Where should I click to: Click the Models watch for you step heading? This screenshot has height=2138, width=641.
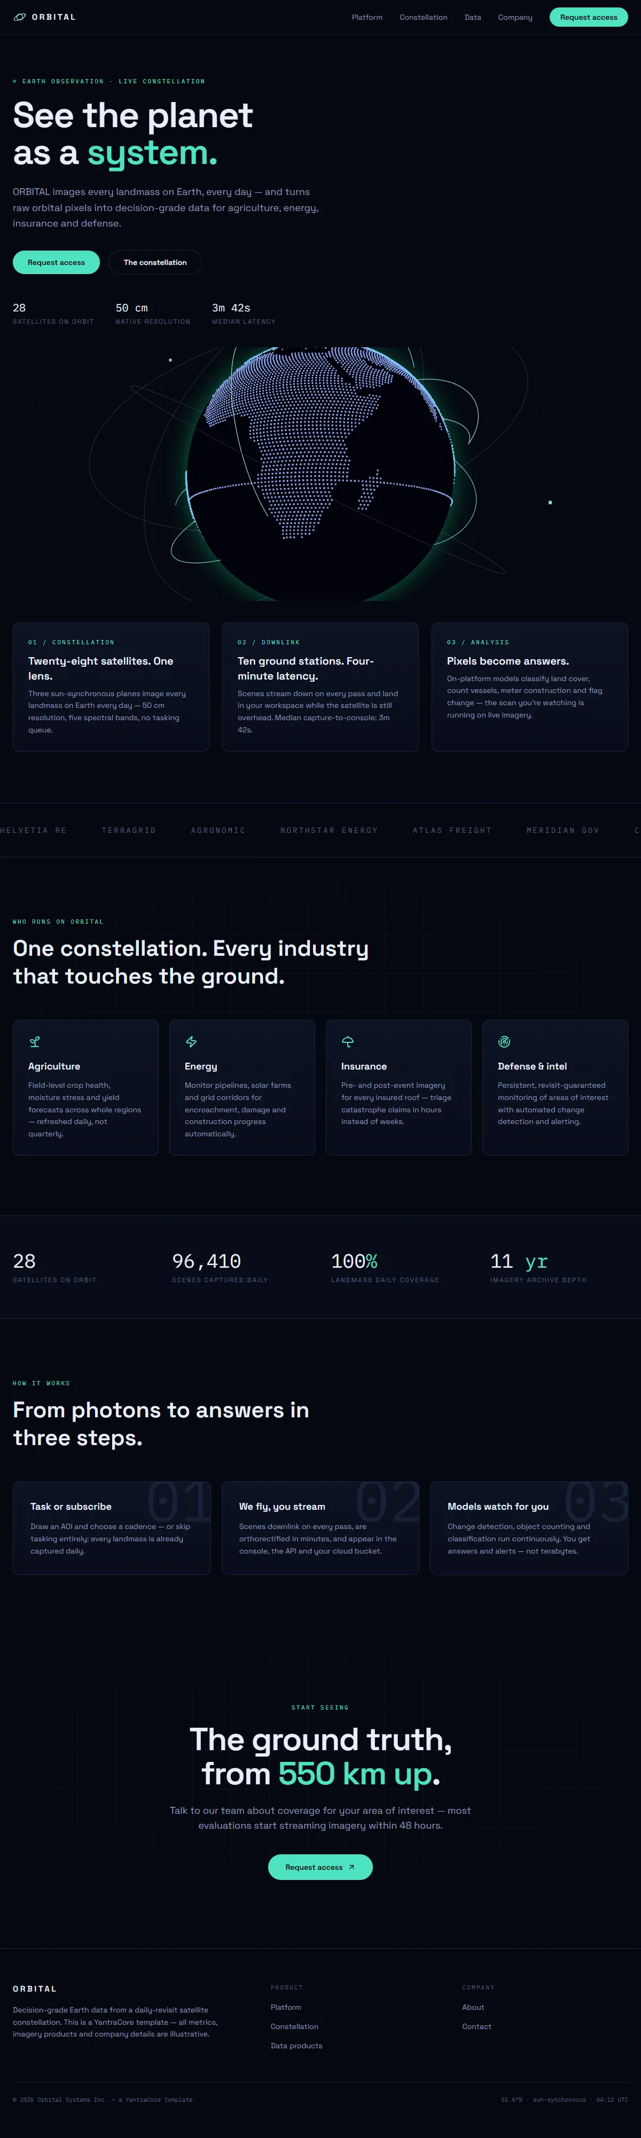498,1507
